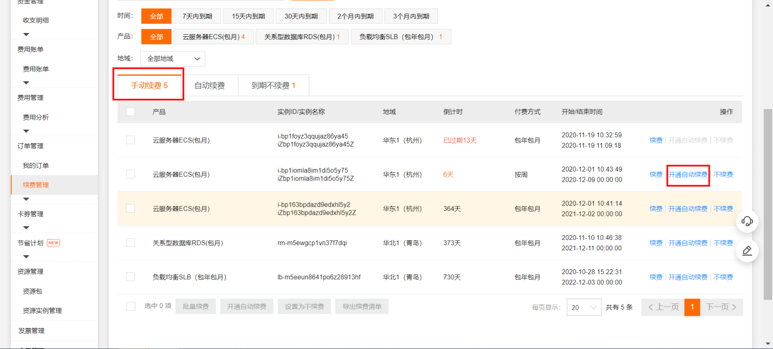This screenshot has height=349, width=773.
Task: Click the 导出续费清单 button
Action: coord(362,306)
